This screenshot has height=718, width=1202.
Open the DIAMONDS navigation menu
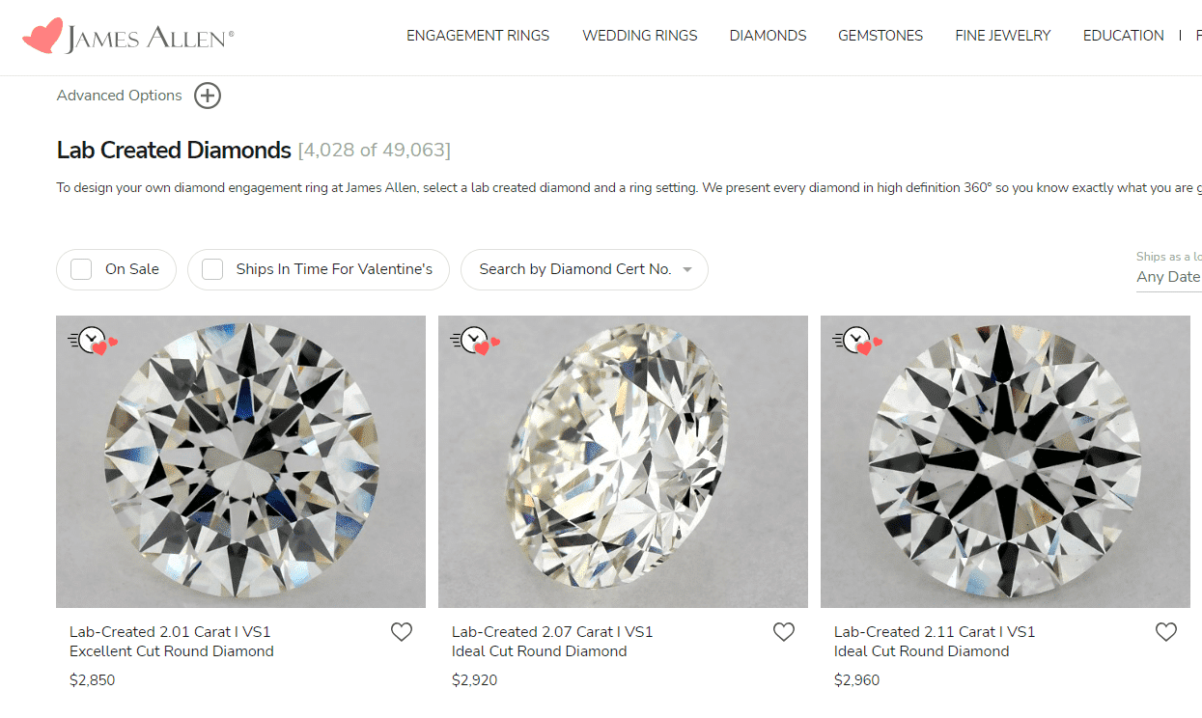768,35
